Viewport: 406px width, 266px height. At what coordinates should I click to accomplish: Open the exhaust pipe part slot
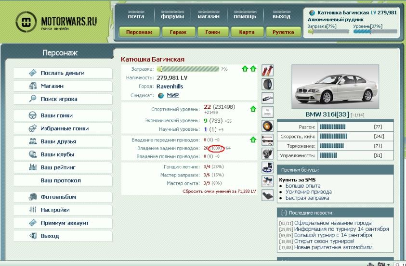click(x=267, y=98)
